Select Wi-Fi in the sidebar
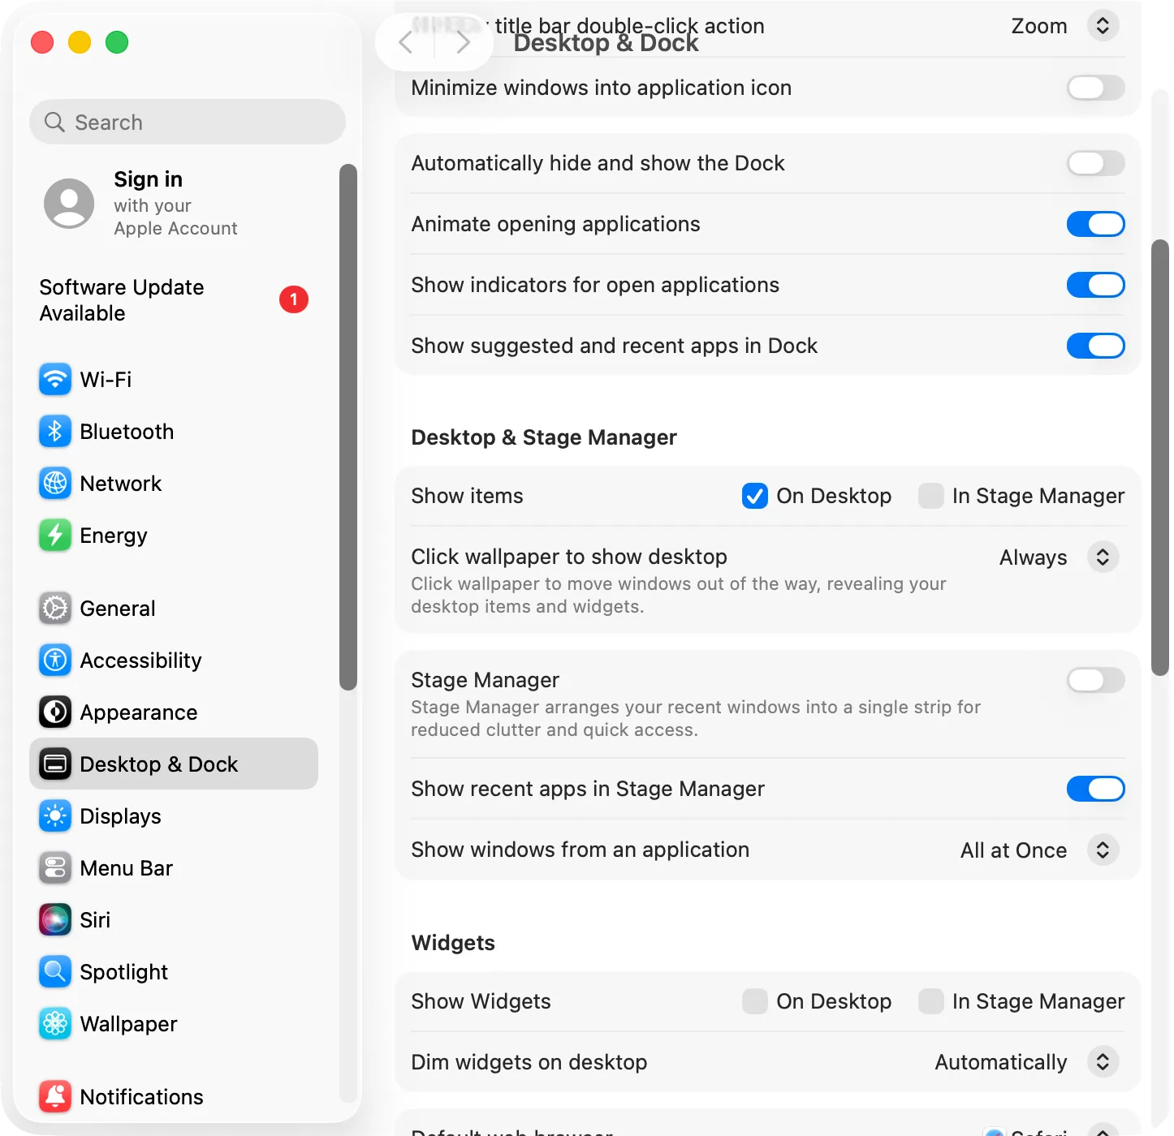This screenshot has height=1136, width=1174. pyautogui.click(x=173, y=379)
